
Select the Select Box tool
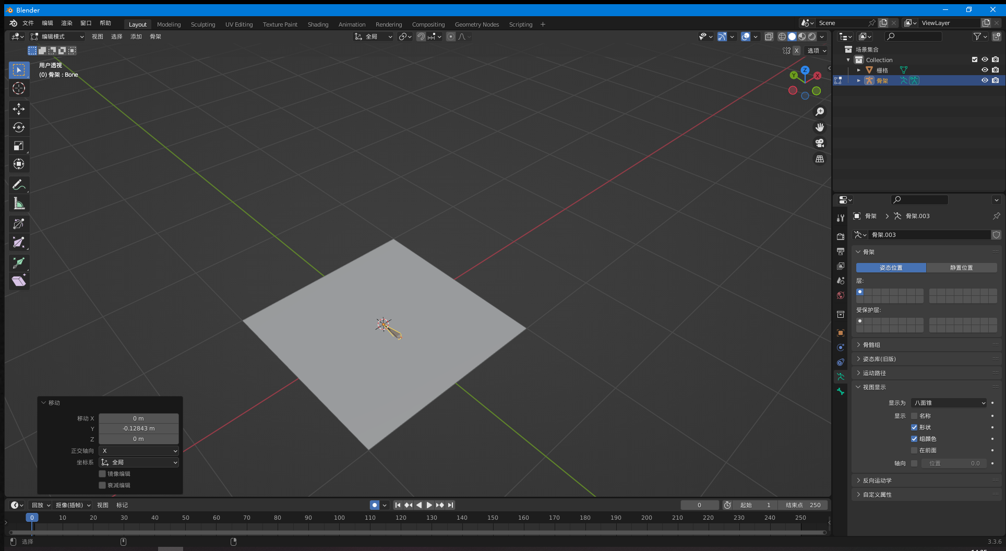coord(19,70)
